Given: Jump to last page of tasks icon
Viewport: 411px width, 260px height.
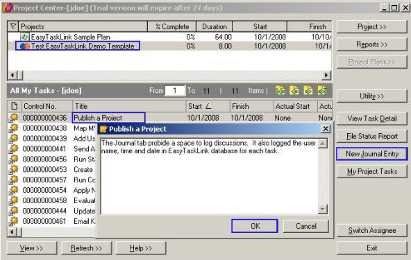Looking at the screenshot, I should click(x=322, y=91).
